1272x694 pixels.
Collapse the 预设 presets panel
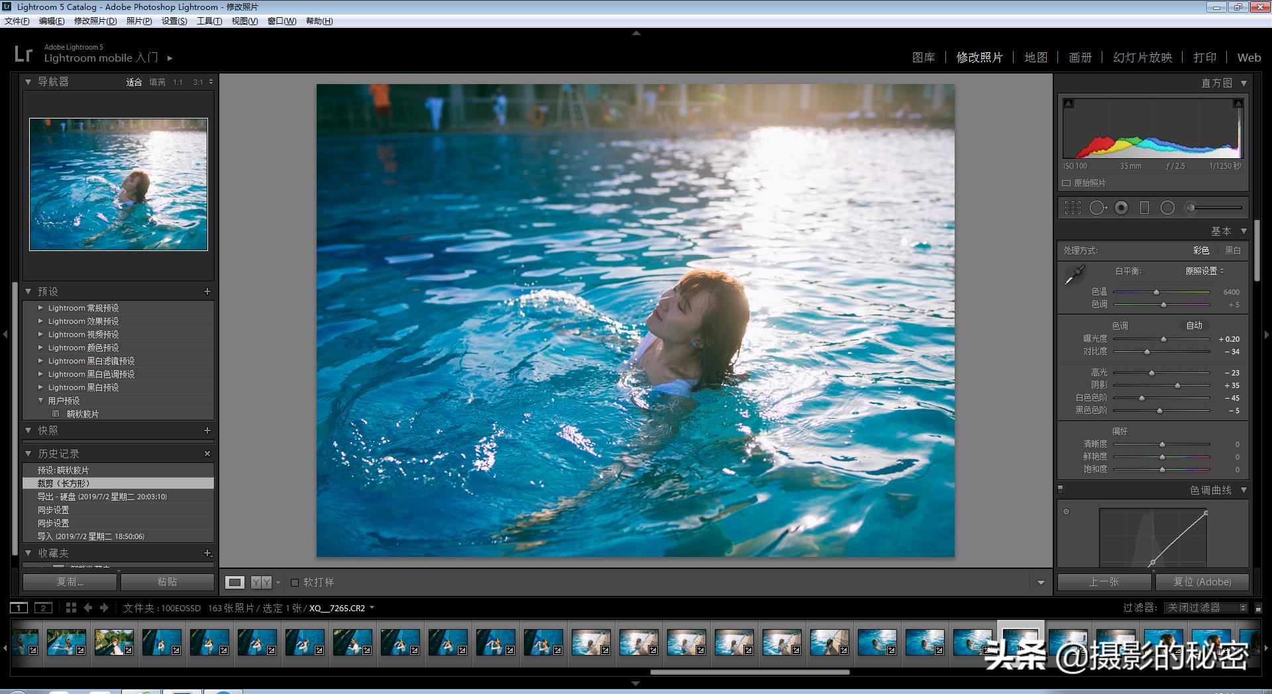click(28, 291)
